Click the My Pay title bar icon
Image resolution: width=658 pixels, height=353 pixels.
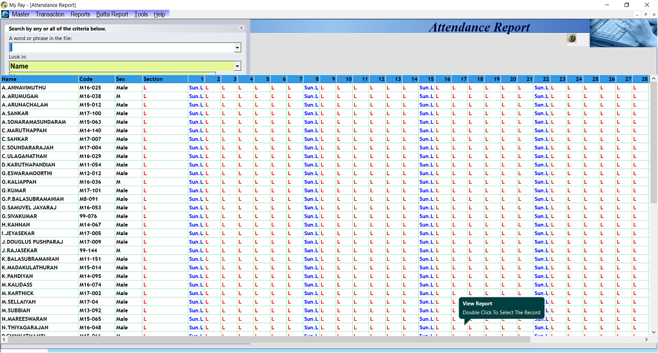[5, 5]
